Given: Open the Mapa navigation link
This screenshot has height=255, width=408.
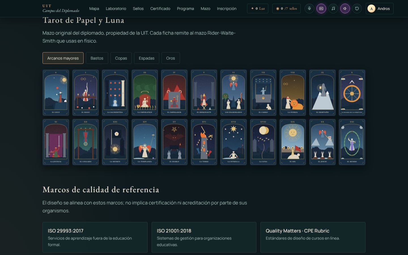Looking at the screenshot, I should [x=94, y=8].
